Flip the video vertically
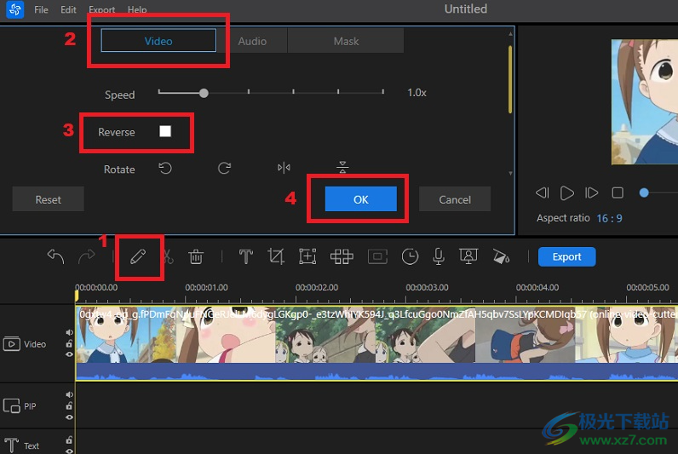Screen dimensions: 678x454 coord(342,166)
